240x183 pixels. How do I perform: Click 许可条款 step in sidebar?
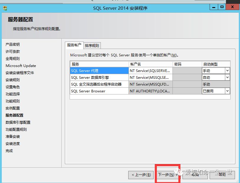[x=13, y=51]
